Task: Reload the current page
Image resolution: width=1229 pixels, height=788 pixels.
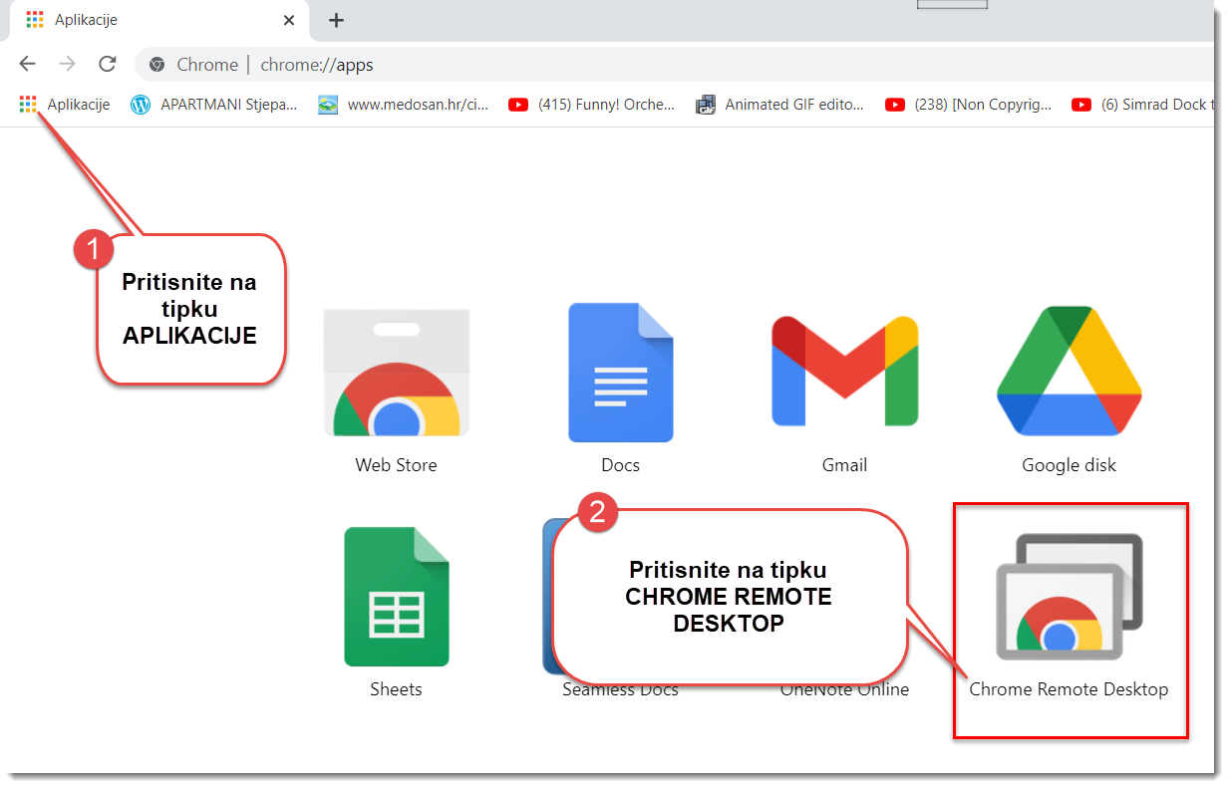Action: [108, 65]
